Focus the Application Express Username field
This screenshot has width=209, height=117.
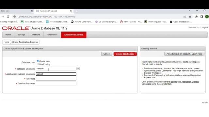(x=56, y=74)
